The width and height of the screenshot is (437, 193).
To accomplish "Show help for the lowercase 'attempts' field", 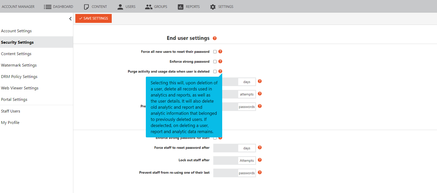I will [260, 94].
